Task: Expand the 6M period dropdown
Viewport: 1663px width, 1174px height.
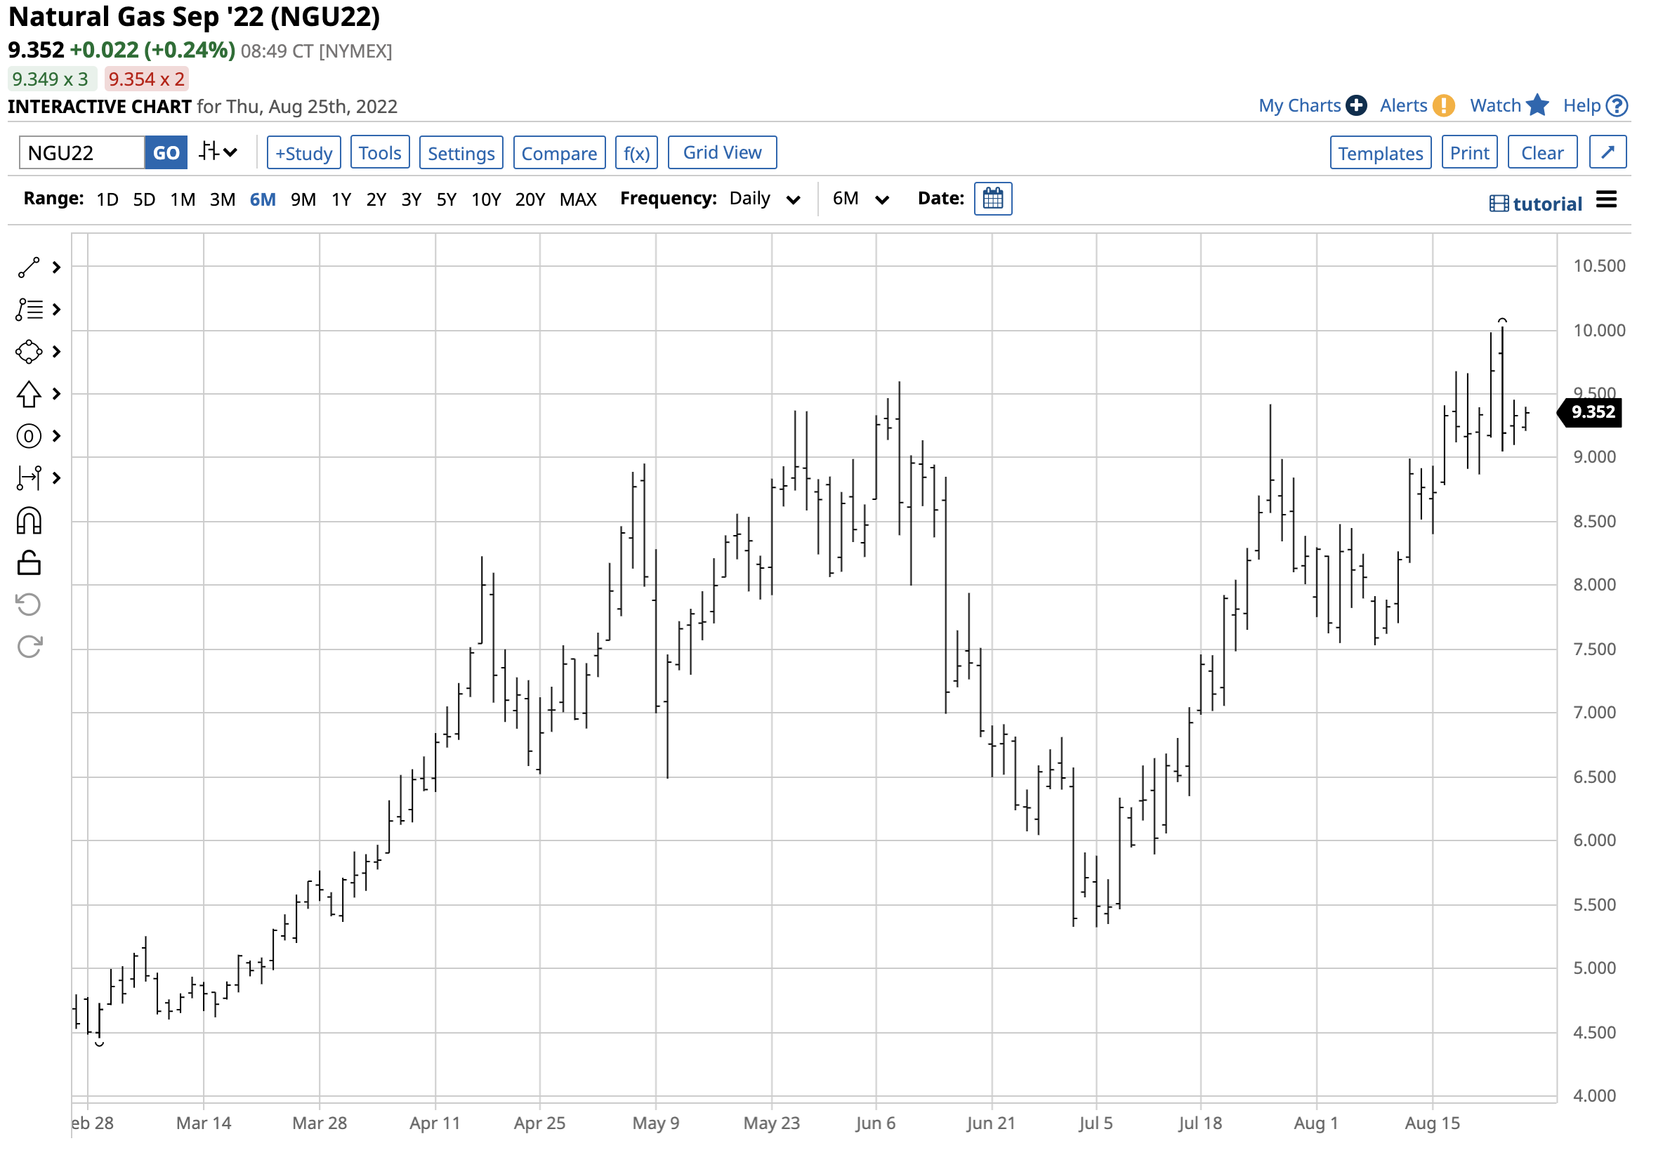Action: click(x=860, y=199)
